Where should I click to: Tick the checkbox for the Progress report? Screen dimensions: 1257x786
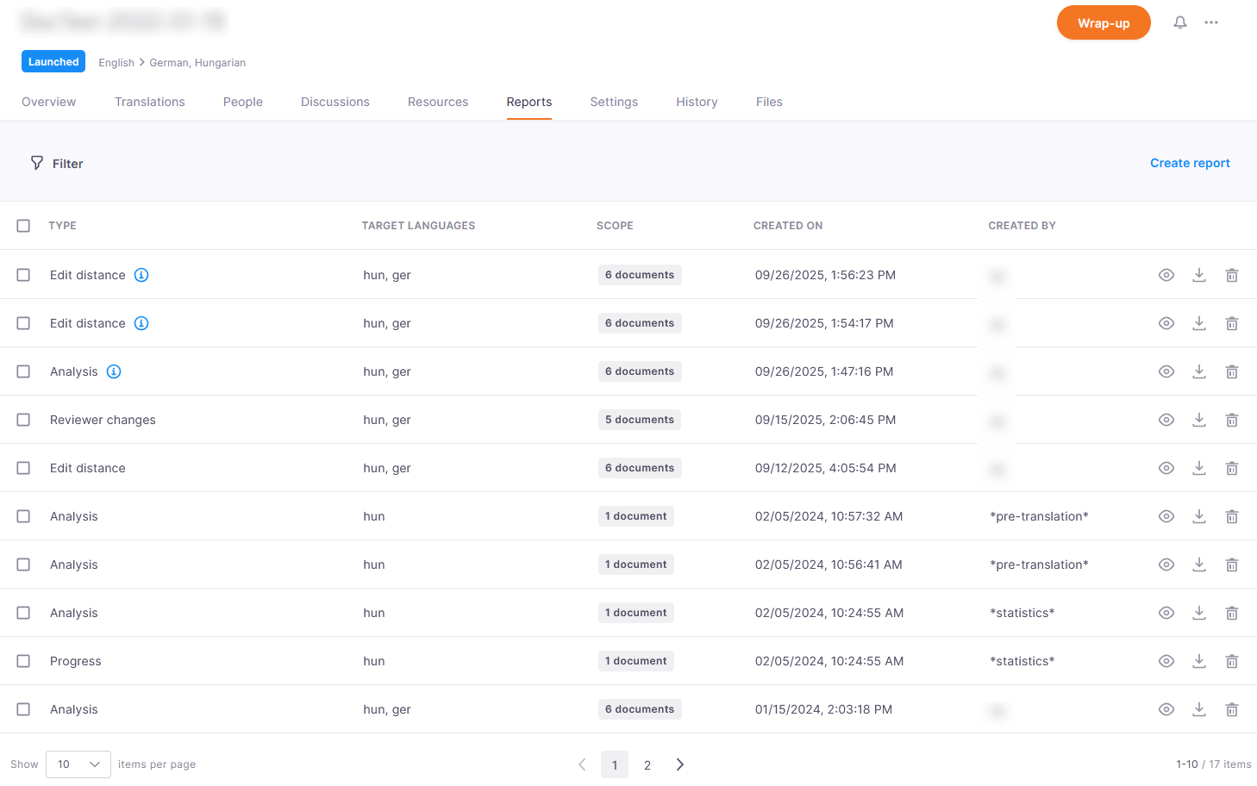coord(23,661)
